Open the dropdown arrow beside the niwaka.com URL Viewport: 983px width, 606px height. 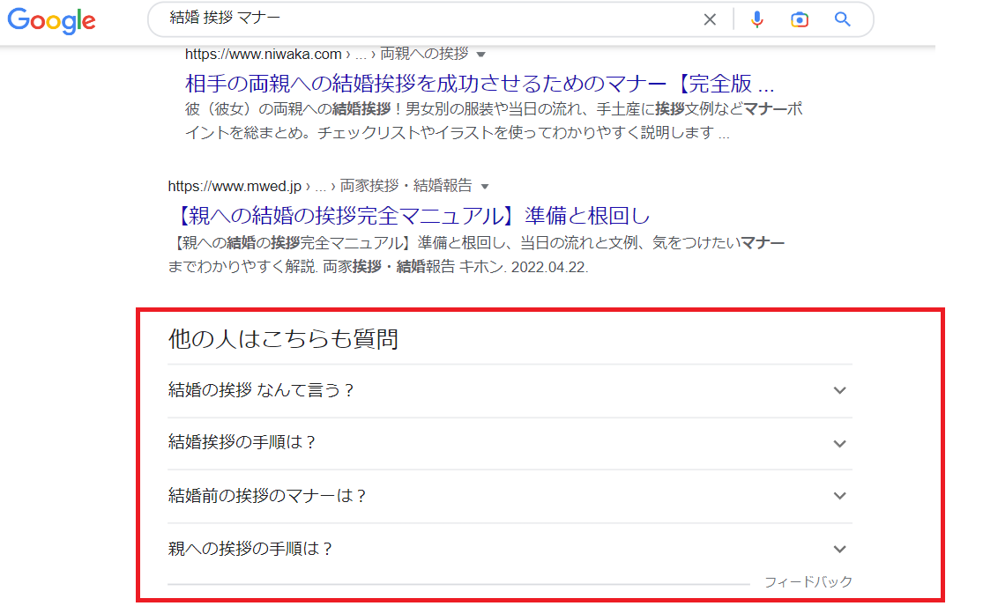click(x=481, y=54)
